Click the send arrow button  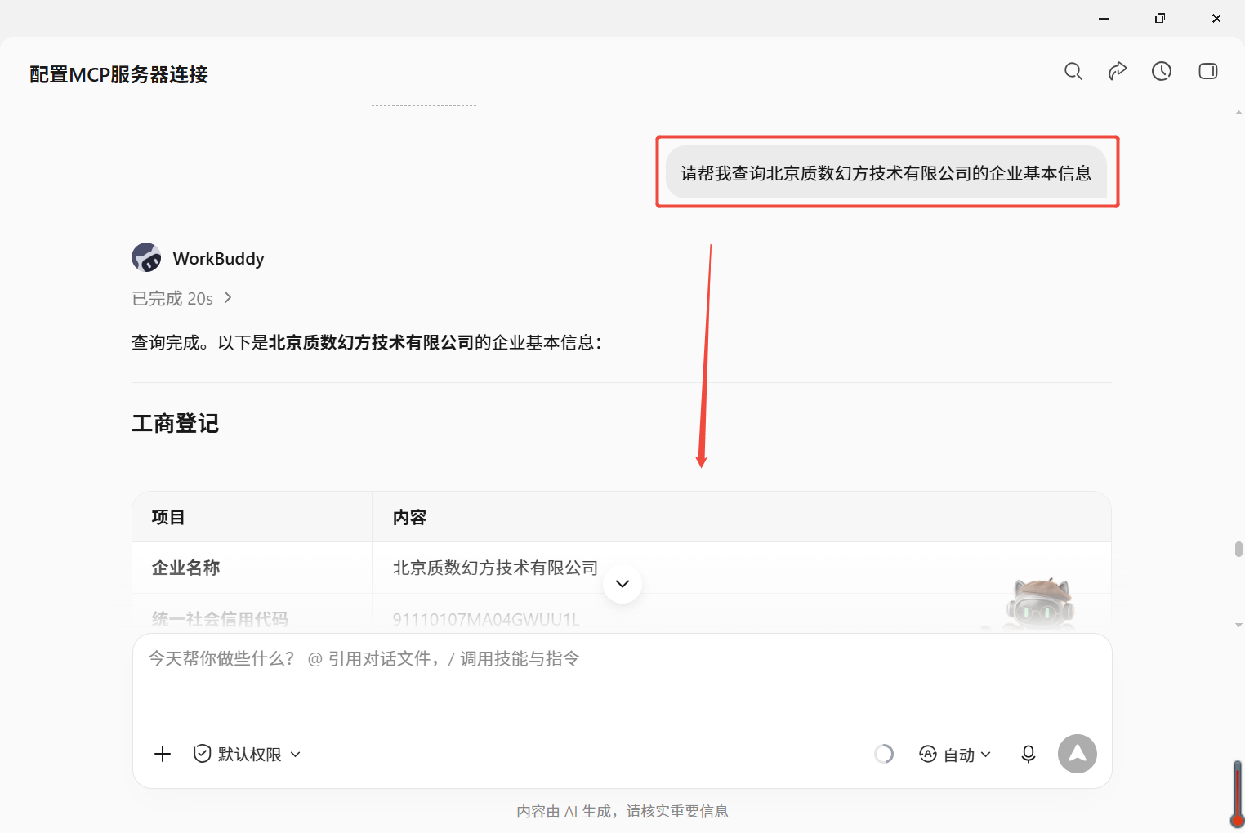point(1078,754)
